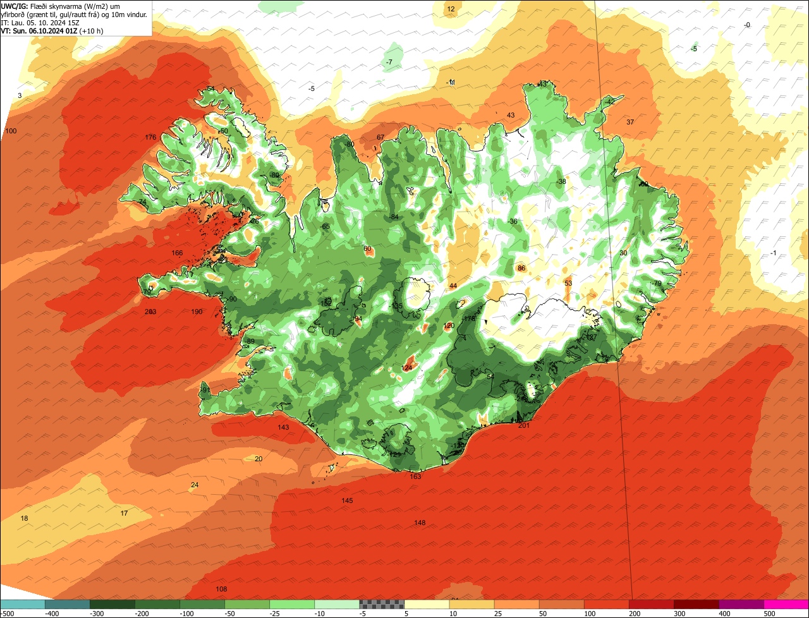Screen dimensions: 809x618
Task: Click the '67' flux value on the map
Action: click(x=380, y=137)
